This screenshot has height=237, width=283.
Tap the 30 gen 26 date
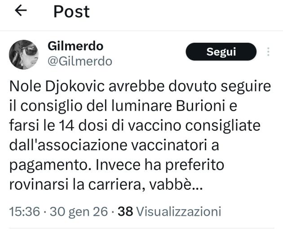pyautogui.click(x=79, y=211)
